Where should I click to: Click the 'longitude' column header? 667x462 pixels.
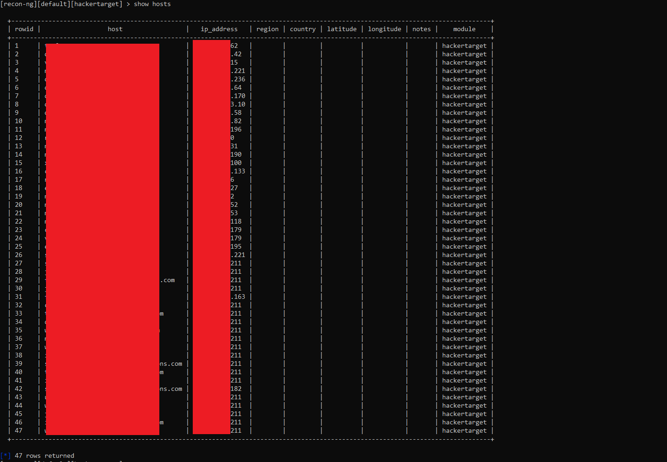point(385,29)
